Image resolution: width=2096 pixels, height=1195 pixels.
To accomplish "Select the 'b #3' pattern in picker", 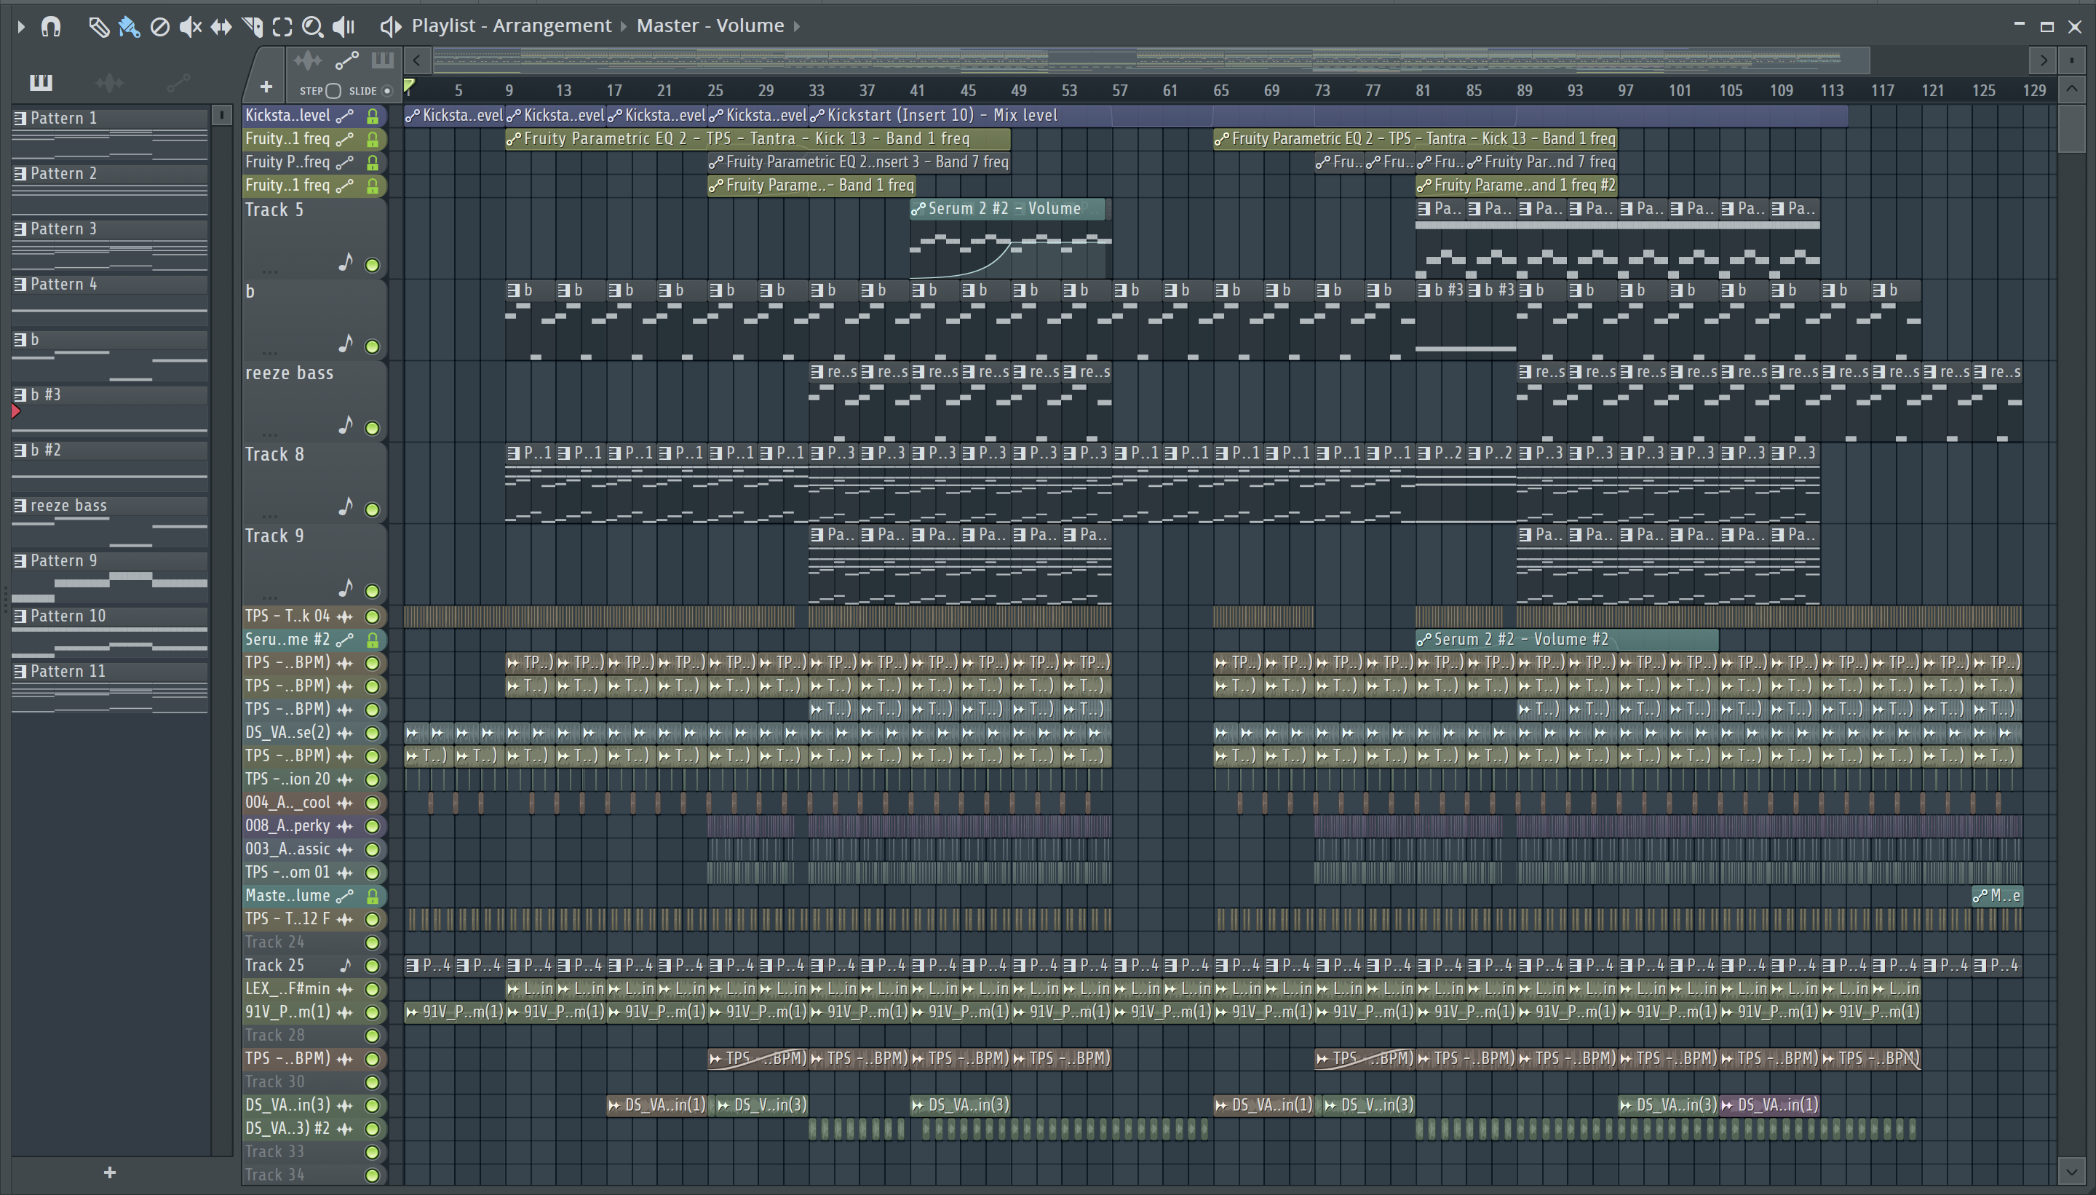I will 109,394.
